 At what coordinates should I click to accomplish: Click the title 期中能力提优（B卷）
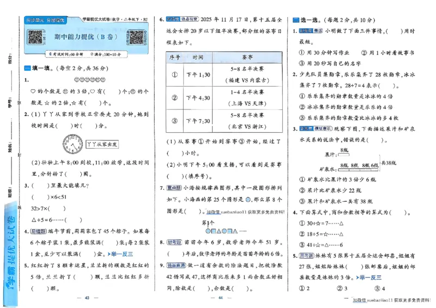[86, 37]
